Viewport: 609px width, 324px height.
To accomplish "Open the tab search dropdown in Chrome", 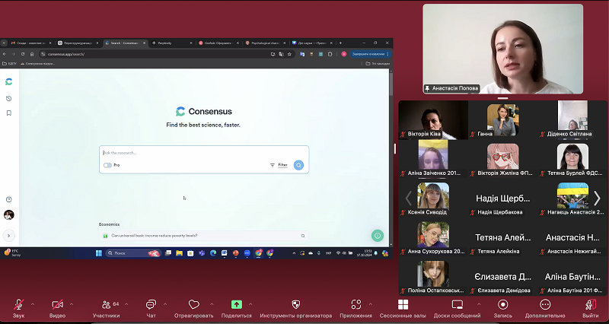I will (x=4, y=43).
